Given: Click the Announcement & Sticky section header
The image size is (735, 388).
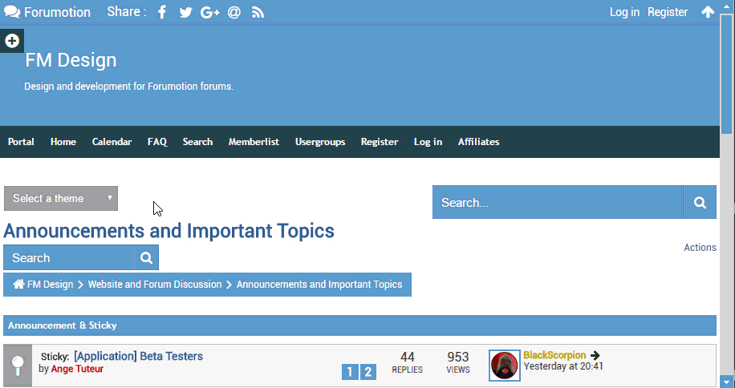Looking at the screenshot, I should [359, 325].
